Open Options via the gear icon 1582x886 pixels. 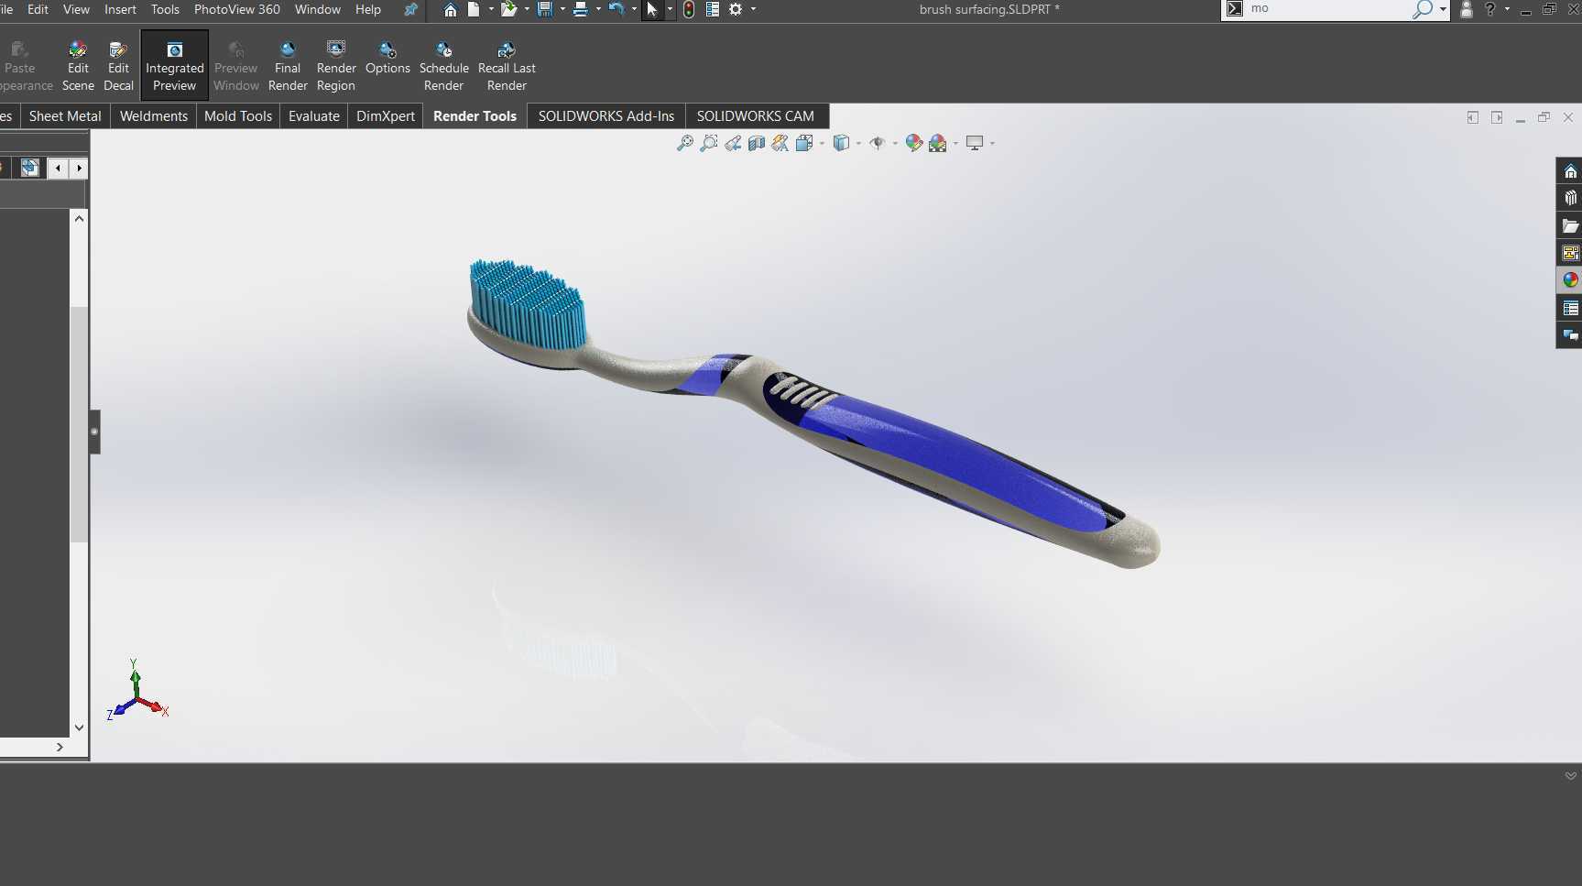click(x=736, y=9)
